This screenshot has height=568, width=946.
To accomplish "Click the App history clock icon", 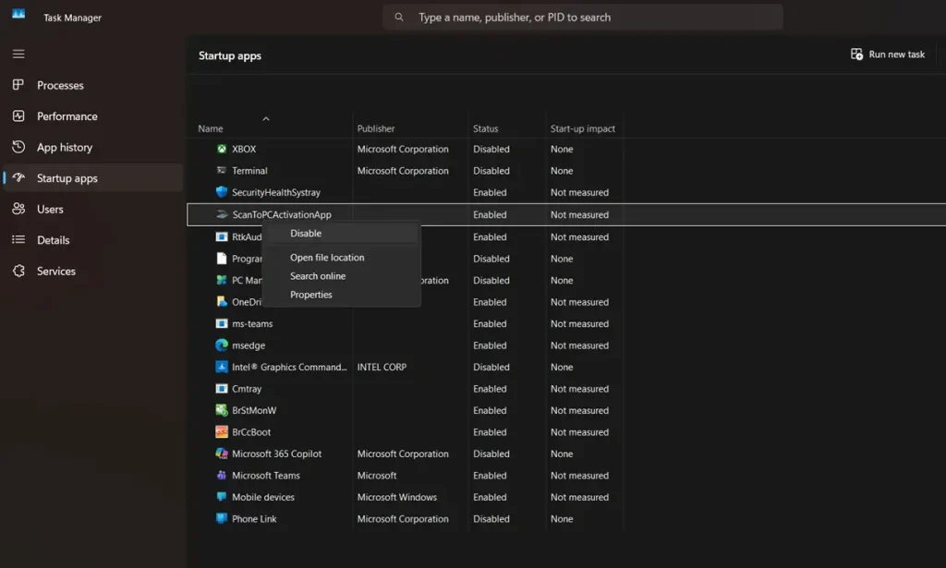I will [x=18, y=147].
